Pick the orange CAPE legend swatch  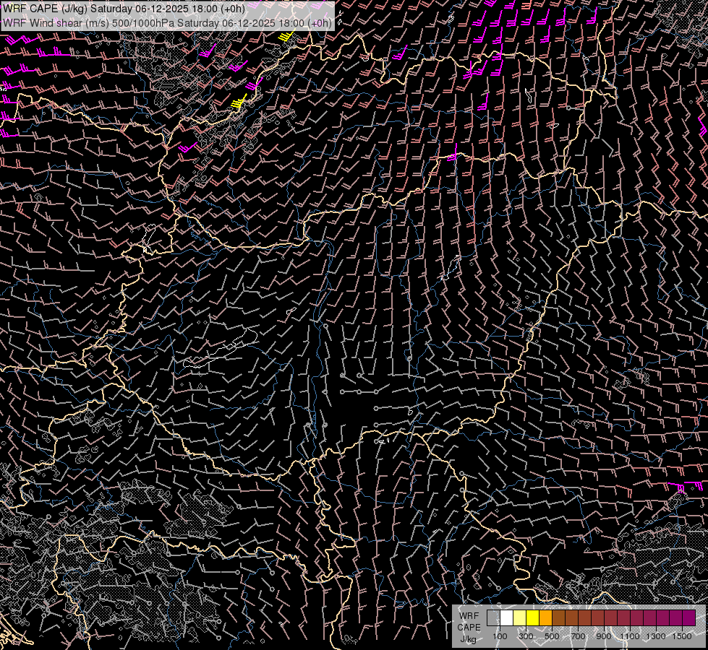tap(545, 618)
